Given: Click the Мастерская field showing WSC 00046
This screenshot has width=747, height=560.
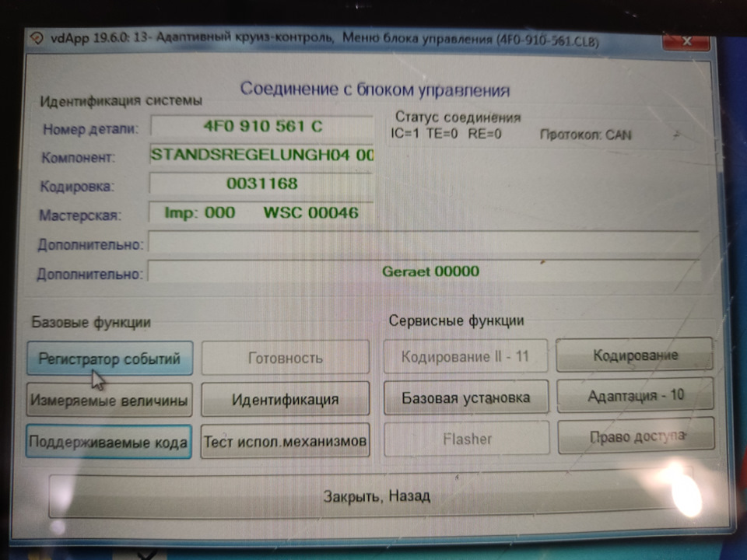Looking at the screenshot, I should 262,212.
